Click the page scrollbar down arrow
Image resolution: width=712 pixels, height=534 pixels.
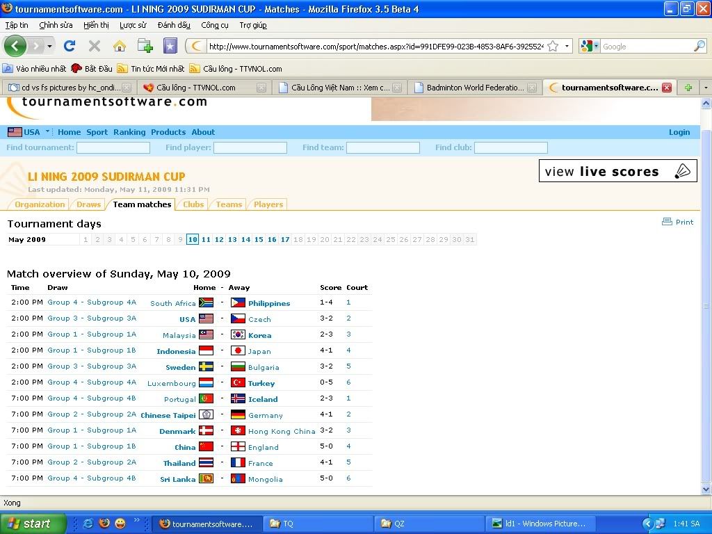click(706, 489)
